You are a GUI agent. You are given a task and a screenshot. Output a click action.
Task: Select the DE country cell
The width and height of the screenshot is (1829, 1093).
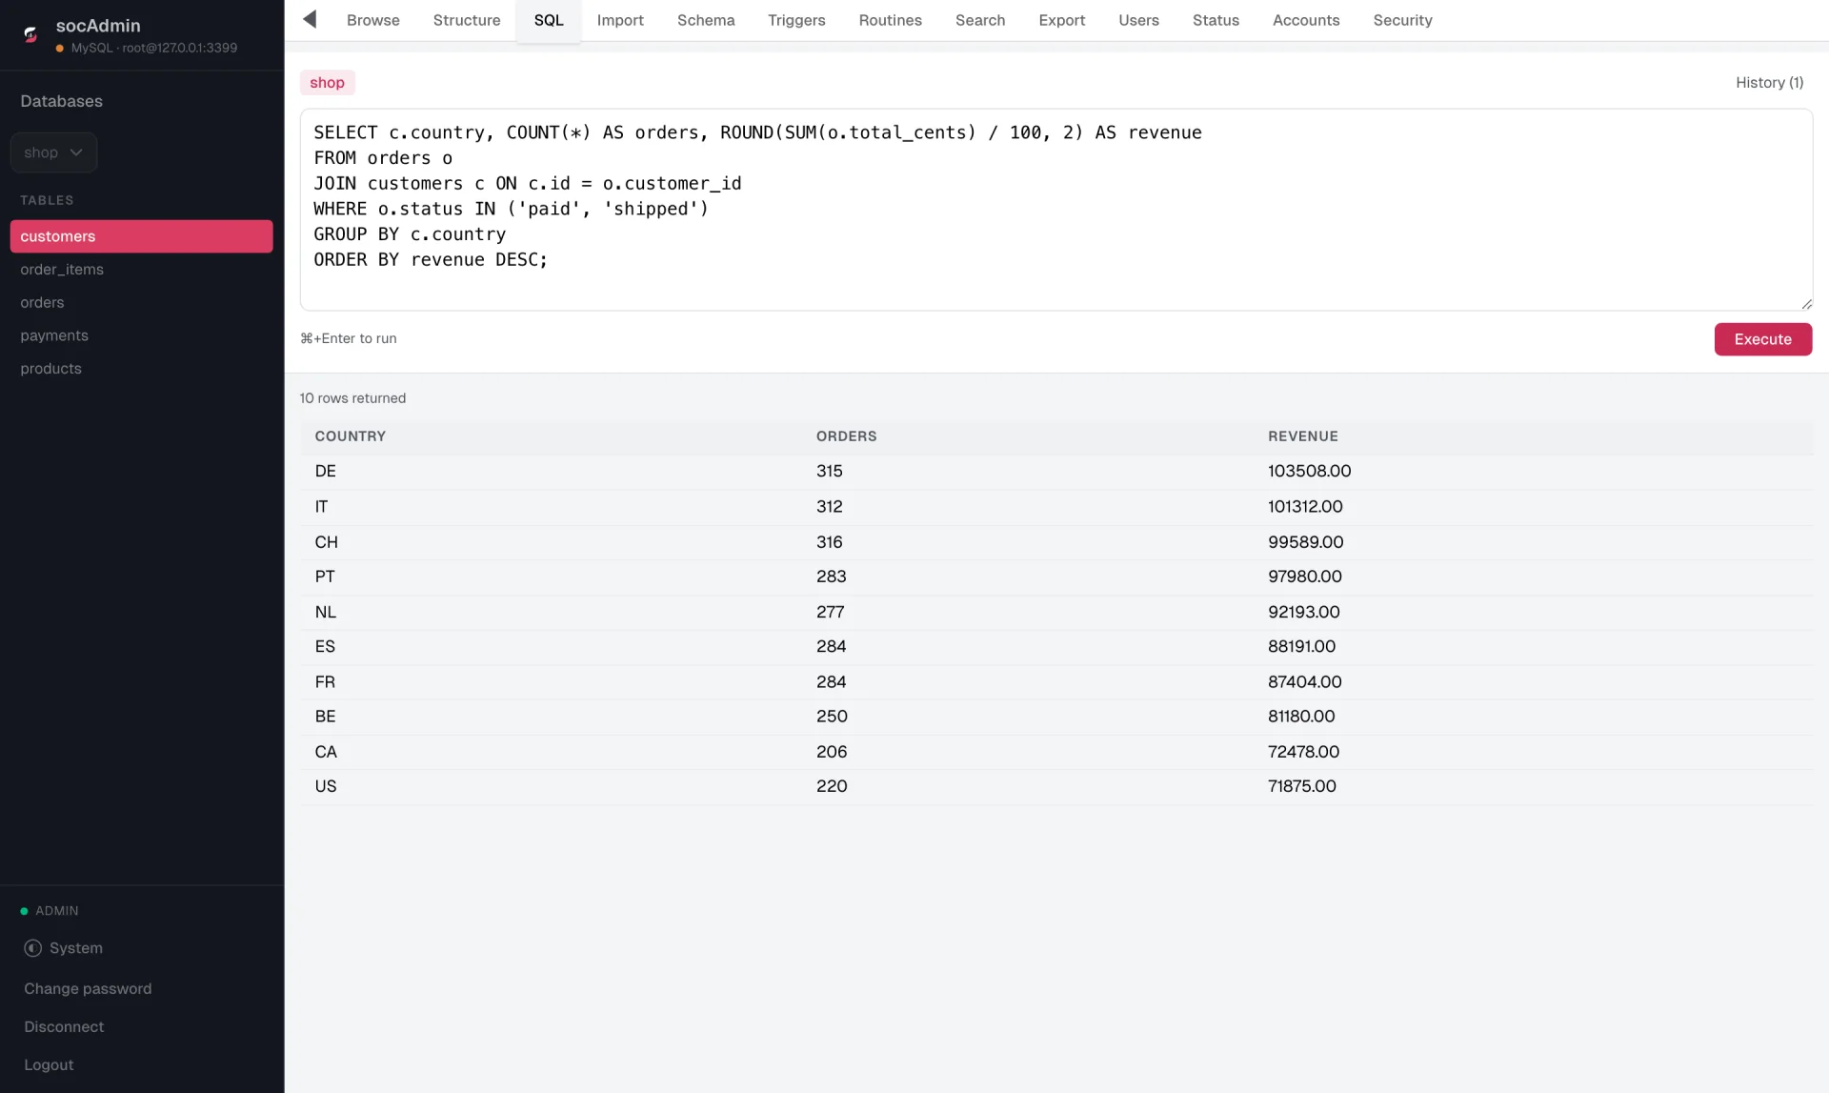pos(325,472)
